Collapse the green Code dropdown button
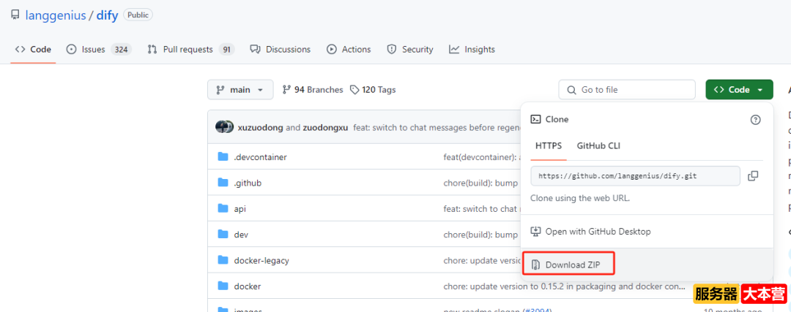791x312 pixels. pos(739,90)
